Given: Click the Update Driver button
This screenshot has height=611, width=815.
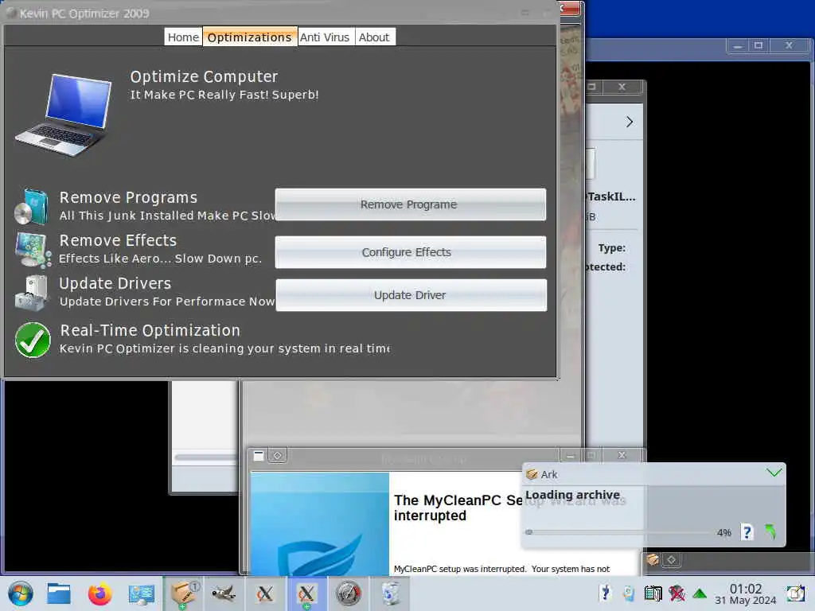Looking at the screenshot, I should point(411,295).
